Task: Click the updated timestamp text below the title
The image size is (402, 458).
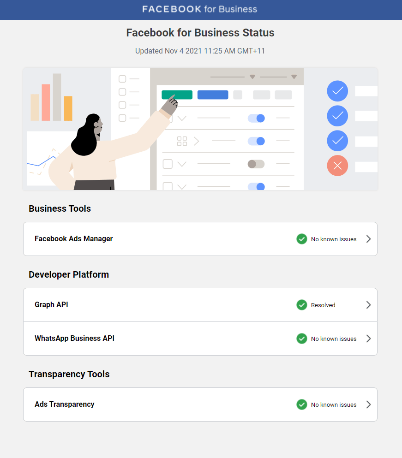Action: click(200, 51)
